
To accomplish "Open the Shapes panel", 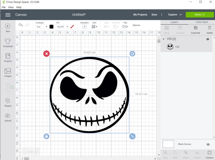I will coord(8,102).
